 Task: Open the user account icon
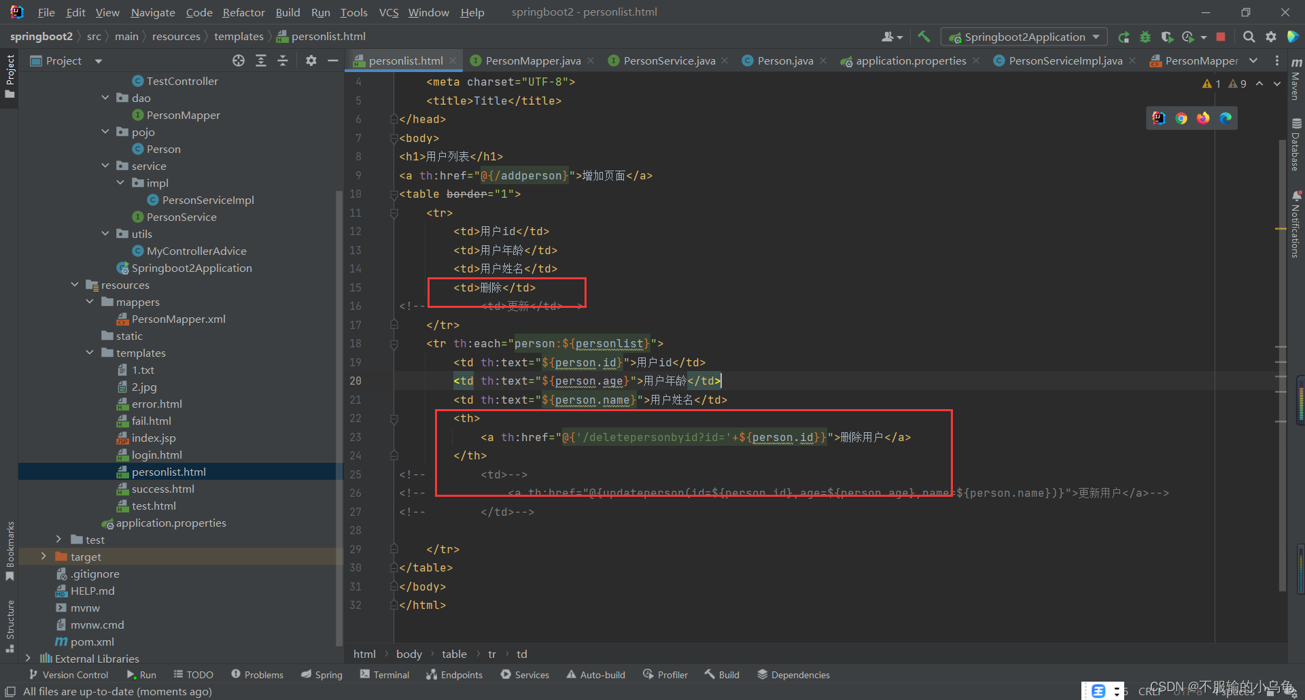pos(892,37)
